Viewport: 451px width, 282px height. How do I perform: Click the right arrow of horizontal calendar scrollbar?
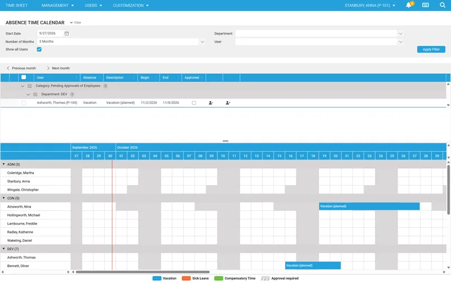click(x=444, y=272)
